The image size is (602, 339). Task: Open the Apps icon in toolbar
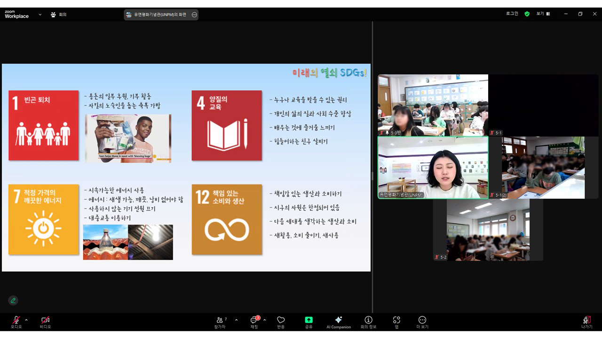coord(396,323)
